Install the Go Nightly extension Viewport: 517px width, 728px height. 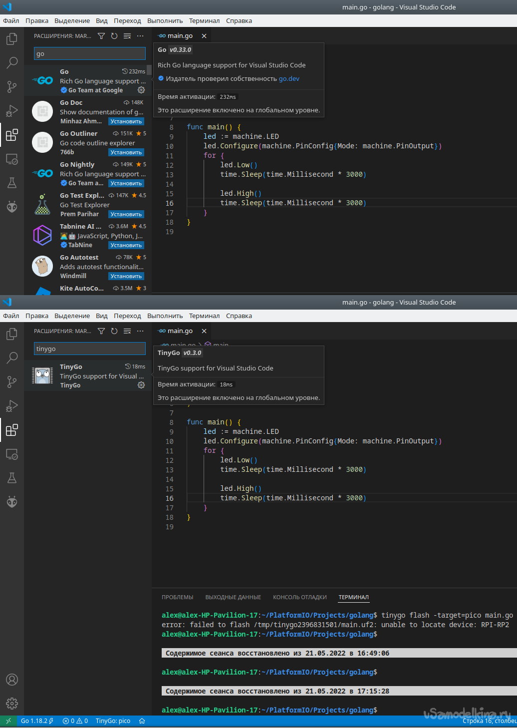click(x=126, y=183)
